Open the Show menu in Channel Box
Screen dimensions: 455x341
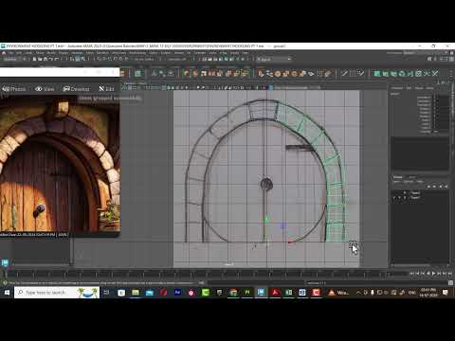pyautogui.click(x=430, y=88)
